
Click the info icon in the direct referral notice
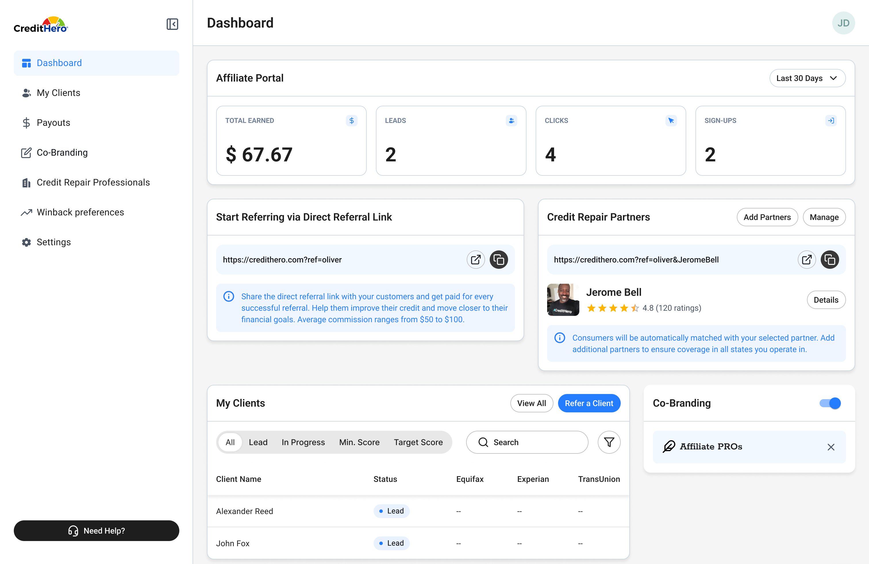(228, 296)
